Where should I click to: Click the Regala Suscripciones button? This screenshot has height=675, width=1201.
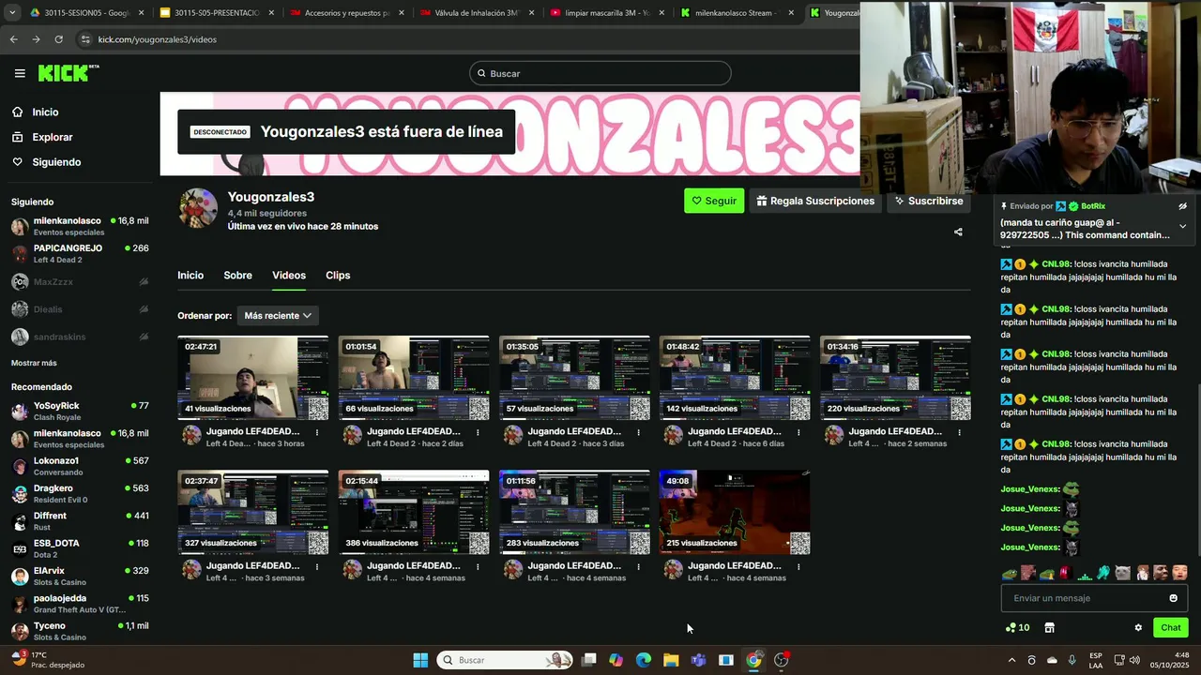tap(815, 201)
